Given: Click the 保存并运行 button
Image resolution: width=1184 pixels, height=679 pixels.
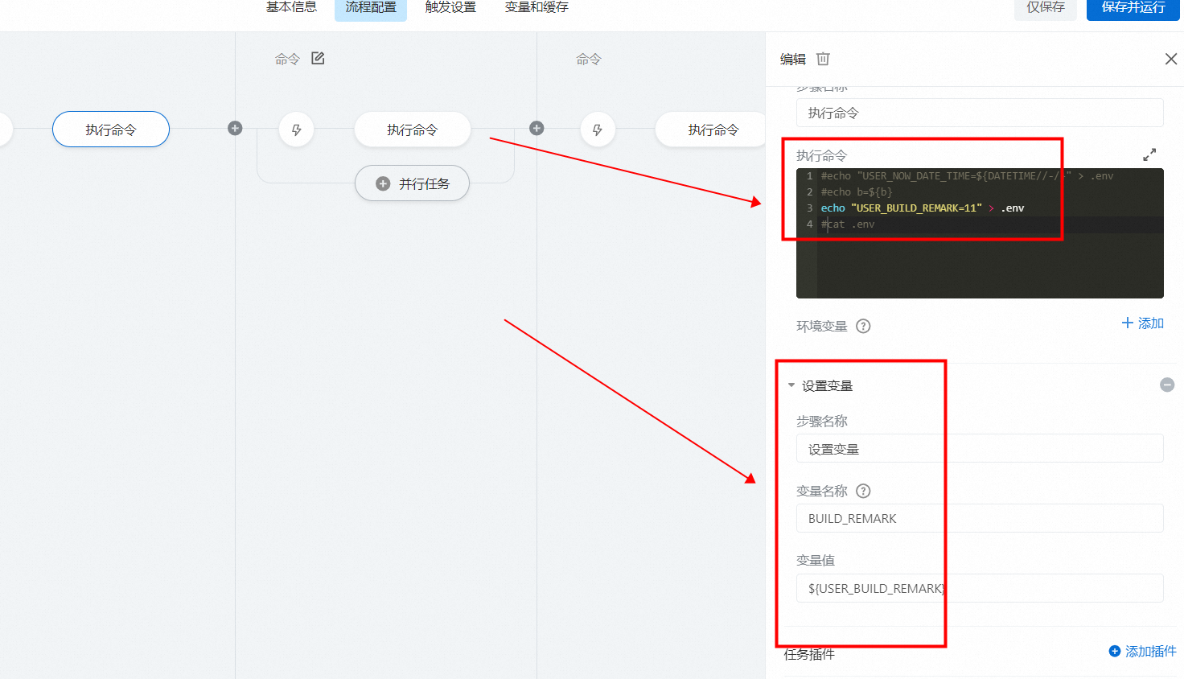Looking at the screenshot, I should pyautogui.click(x=1133, y=7).
